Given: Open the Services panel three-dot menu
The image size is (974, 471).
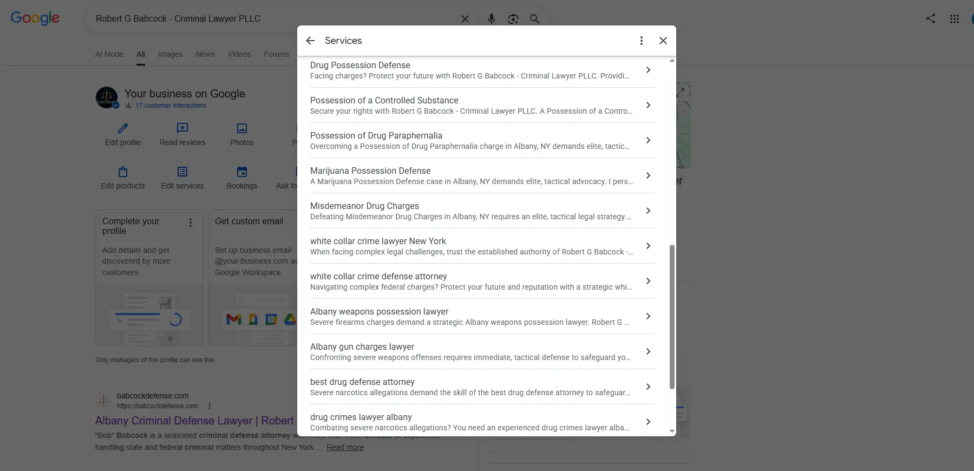Looking at the screenshot, I should pyautogui.click(x=642, y=41).
